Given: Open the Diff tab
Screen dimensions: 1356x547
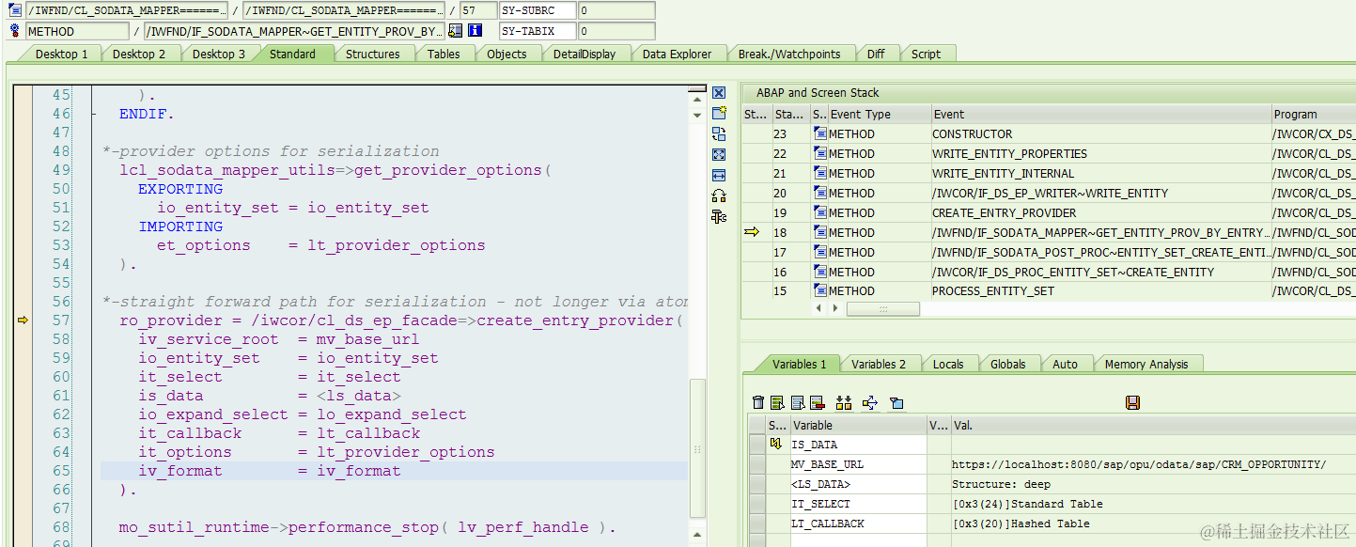Looking at the screenshot, I should [x=876, y=54].
